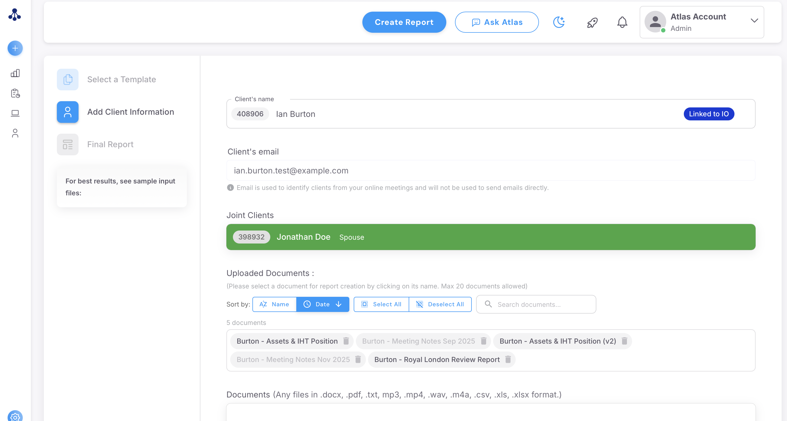
Task: Click the client's email input field
Action: pyautogui.click(x=491, y=170)
